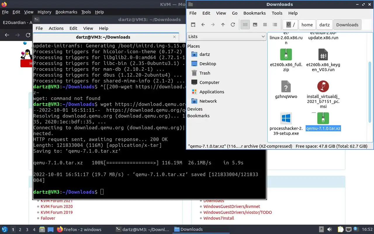
Task: Close the dartz@VM3 terminal tab
Action: (x=174, y=37)
